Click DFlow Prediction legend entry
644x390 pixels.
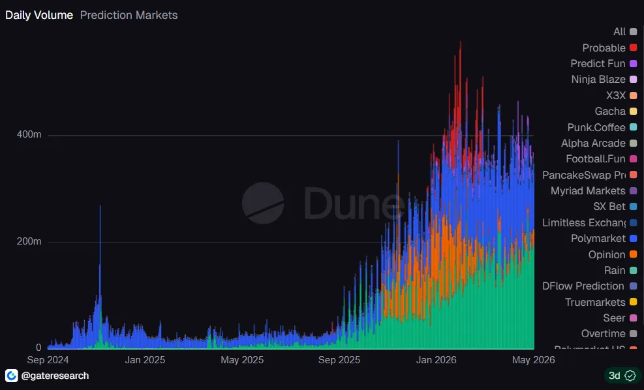pos(589,286)
